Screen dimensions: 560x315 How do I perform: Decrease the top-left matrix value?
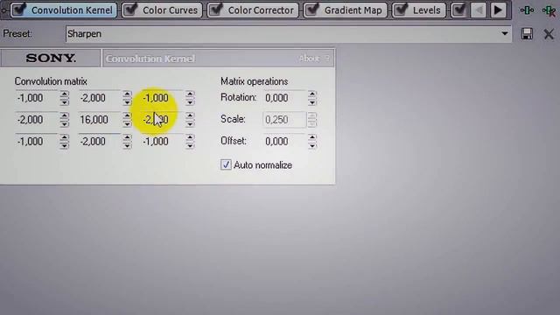pyautogui.click(x=64, y=101)
